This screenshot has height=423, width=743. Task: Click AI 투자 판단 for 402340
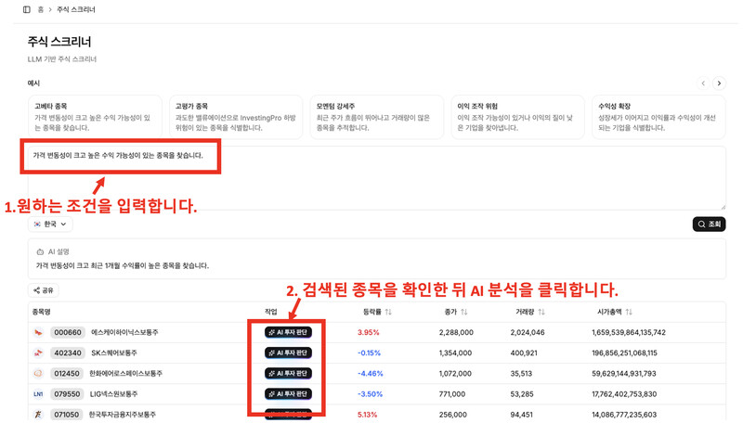point(288,353)
